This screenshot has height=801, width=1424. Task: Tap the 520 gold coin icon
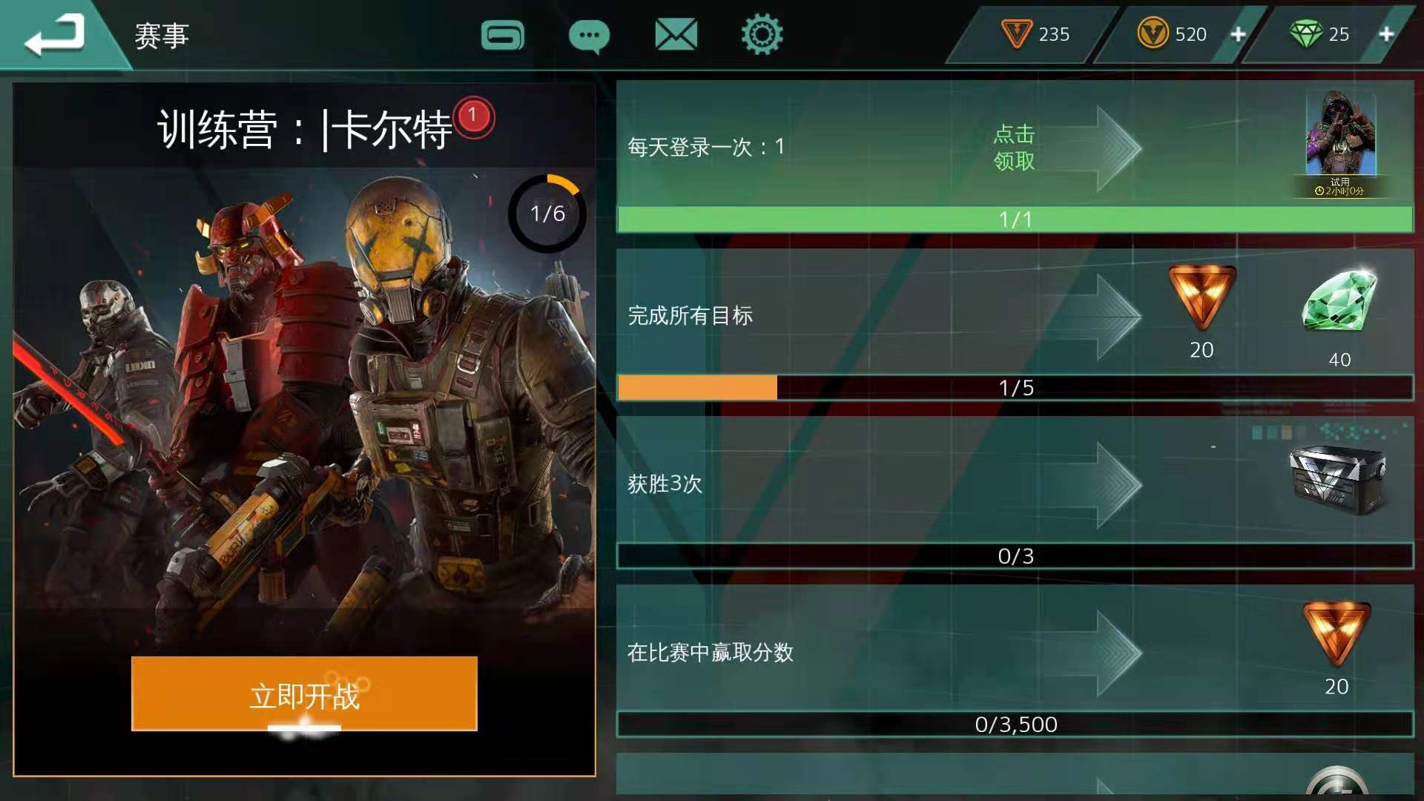(1153, 34)
